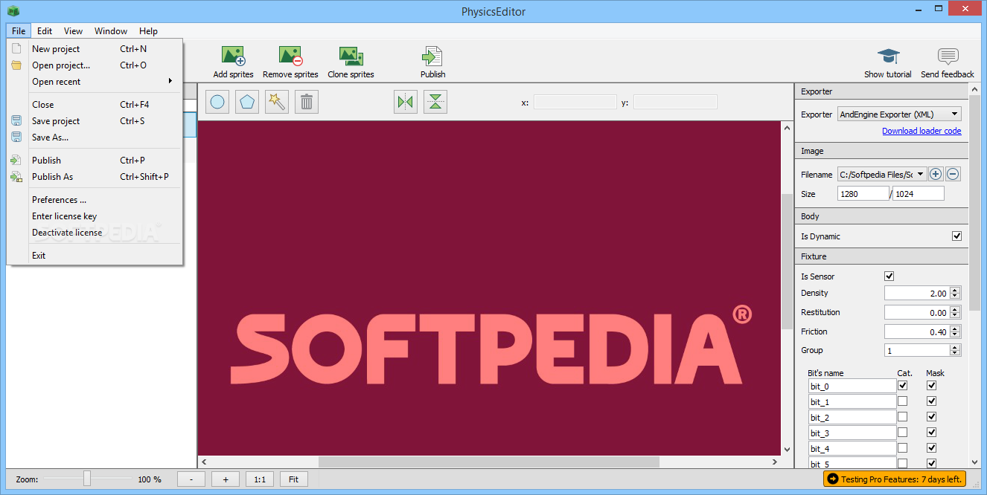Select Publish As menu entry
The image size is (987, 495).
coord(95,177)
